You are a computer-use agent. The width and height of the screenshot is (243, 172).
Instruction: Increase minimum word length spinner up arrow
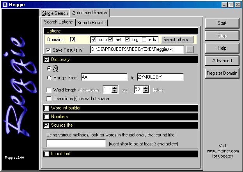(x=115, y=88)
